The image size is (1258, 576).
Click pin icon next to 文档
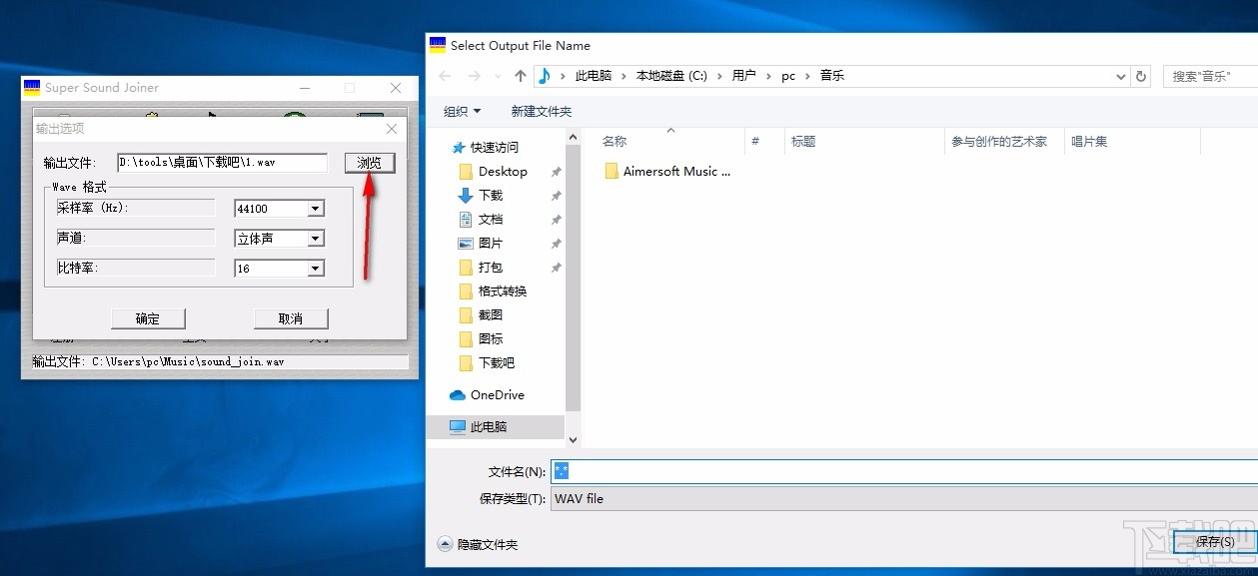pyautogui.click(x=556, y=220)
